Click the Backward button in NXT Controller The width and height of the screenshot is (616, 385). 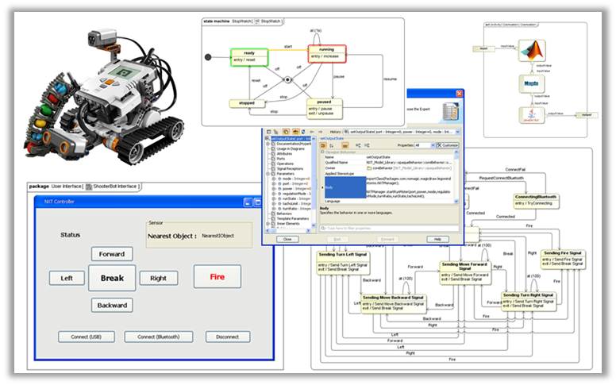[x=112, y=305]
